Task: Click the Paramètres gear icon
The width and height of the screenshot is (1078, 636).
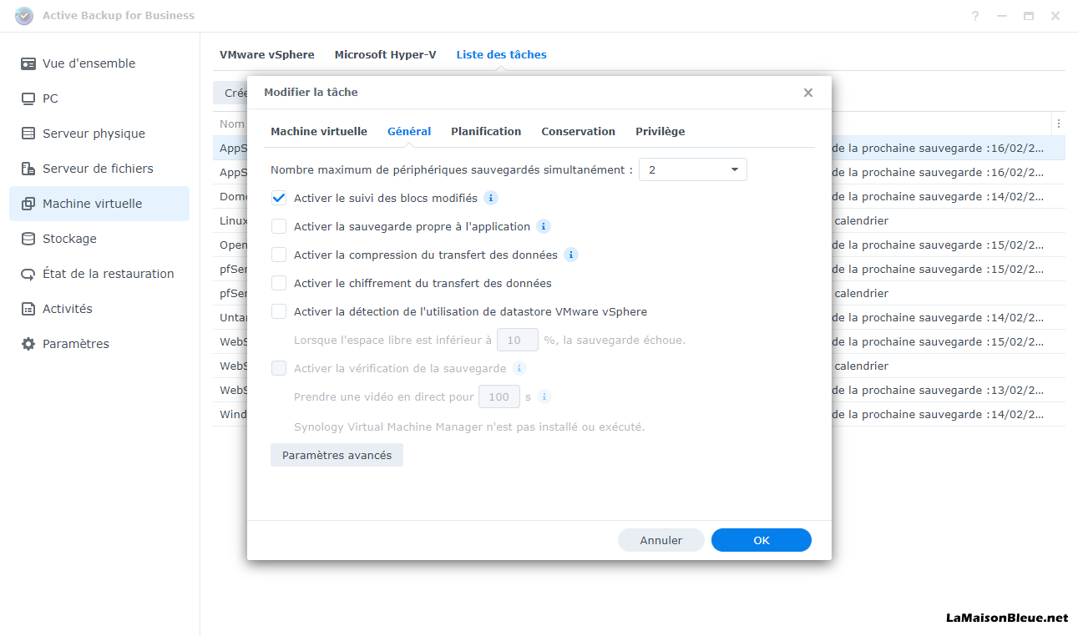Action: click(x=28, y=344)
